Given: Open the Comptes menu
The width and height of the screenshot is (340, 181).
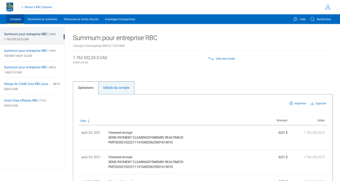Looking at the screenshot, I should point(15,19).
